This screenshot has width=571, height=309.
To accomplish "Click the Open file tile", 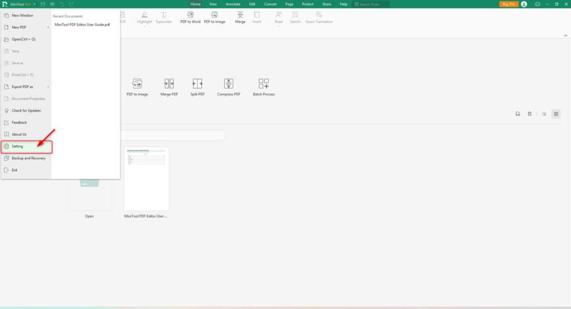I will pos(89,195).
